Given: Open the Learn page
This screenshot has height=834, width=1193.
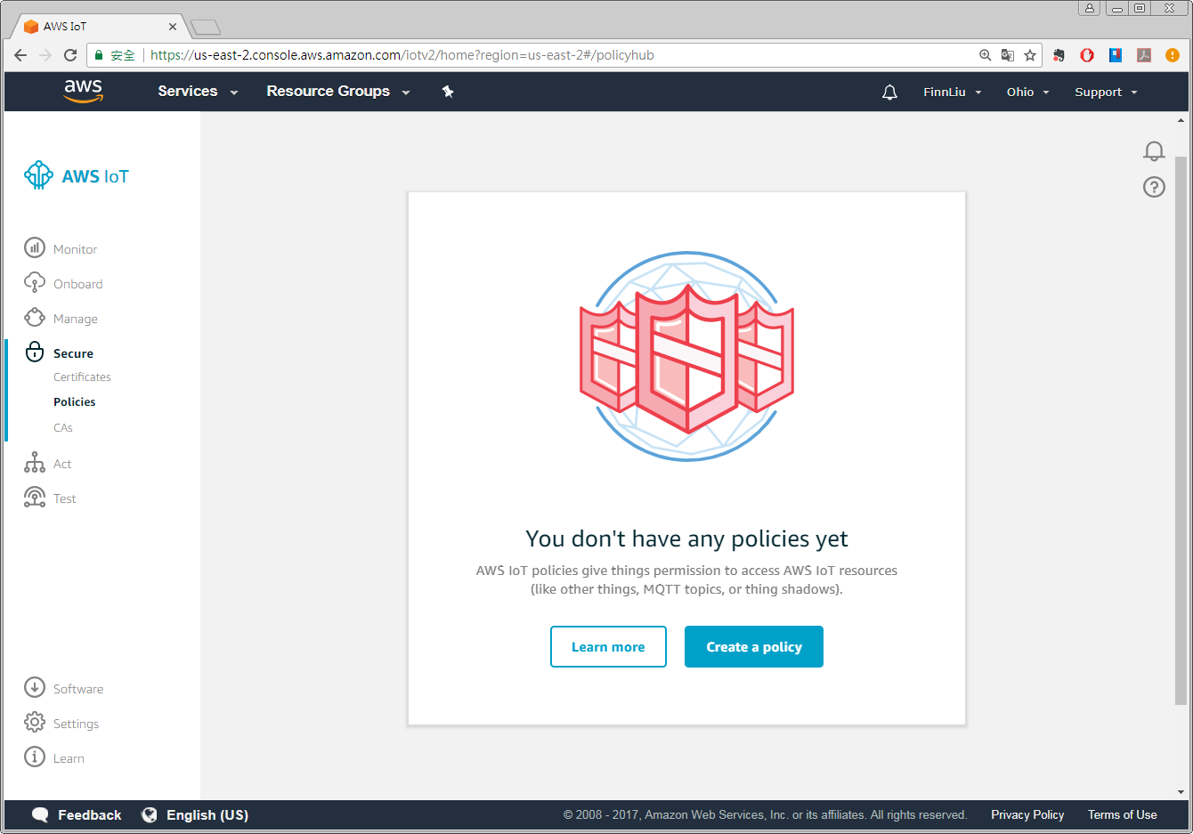Looking at the screenshot, I should pyautogui.click(x=69, y=758).
